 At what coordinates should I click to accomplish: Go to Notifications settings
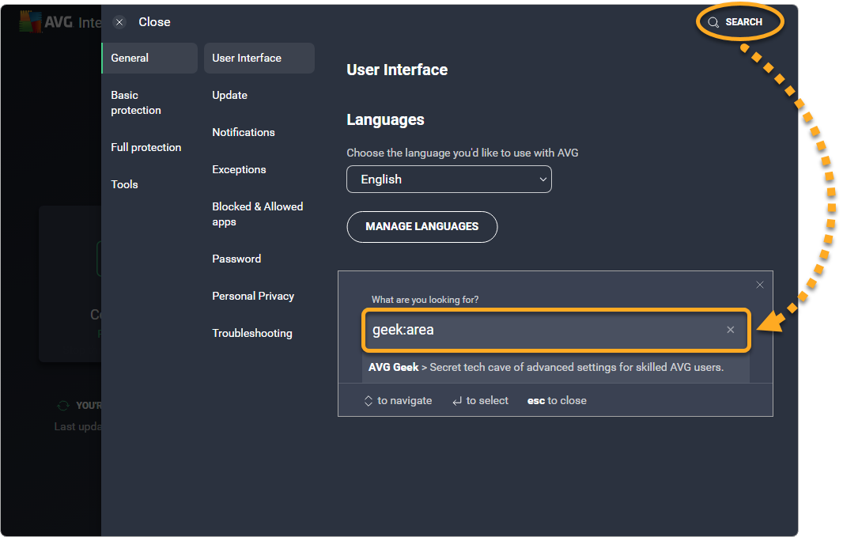[244, 132]
